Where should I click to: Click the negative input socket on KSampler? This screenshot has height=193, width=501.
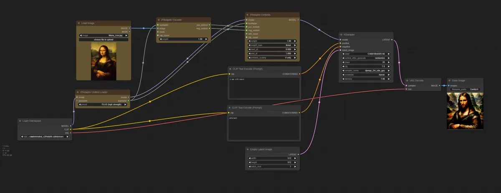(341, 47)
